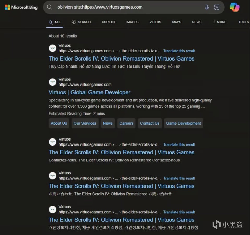Open the Careers sitelink
Image resolution: width=250 pixels, height=235 pixels.
click(x=126, y=123)
